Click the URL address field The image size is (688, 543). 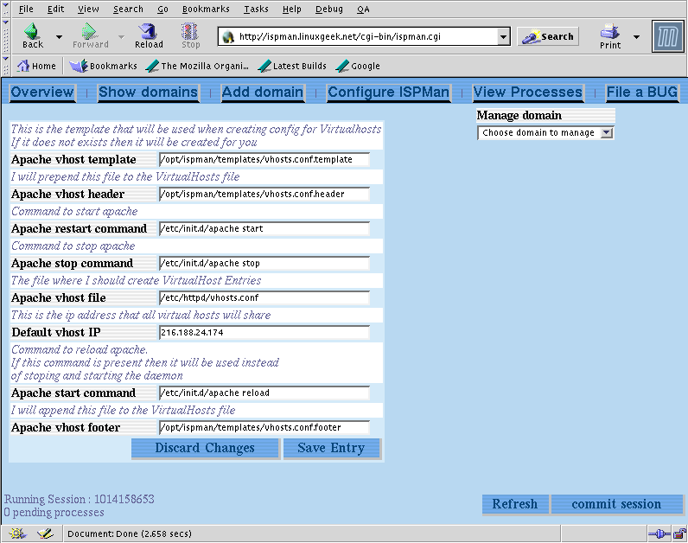pyautogui.click(x=359, y=36)
